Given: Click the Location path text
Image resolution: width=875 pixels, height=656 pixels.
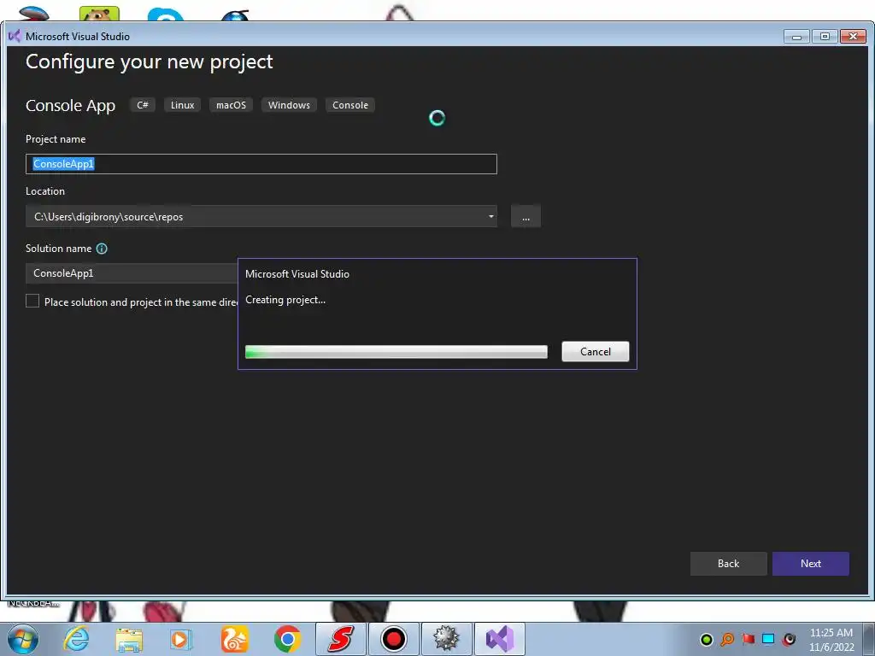Looking at the screenshot, I should coord(109,217).
